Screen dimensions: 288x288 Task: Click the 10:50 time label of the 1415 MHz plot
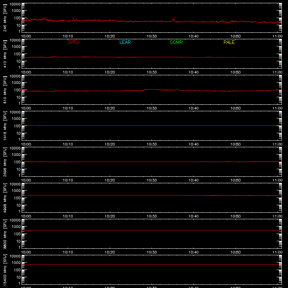click(x=235, y=144)
